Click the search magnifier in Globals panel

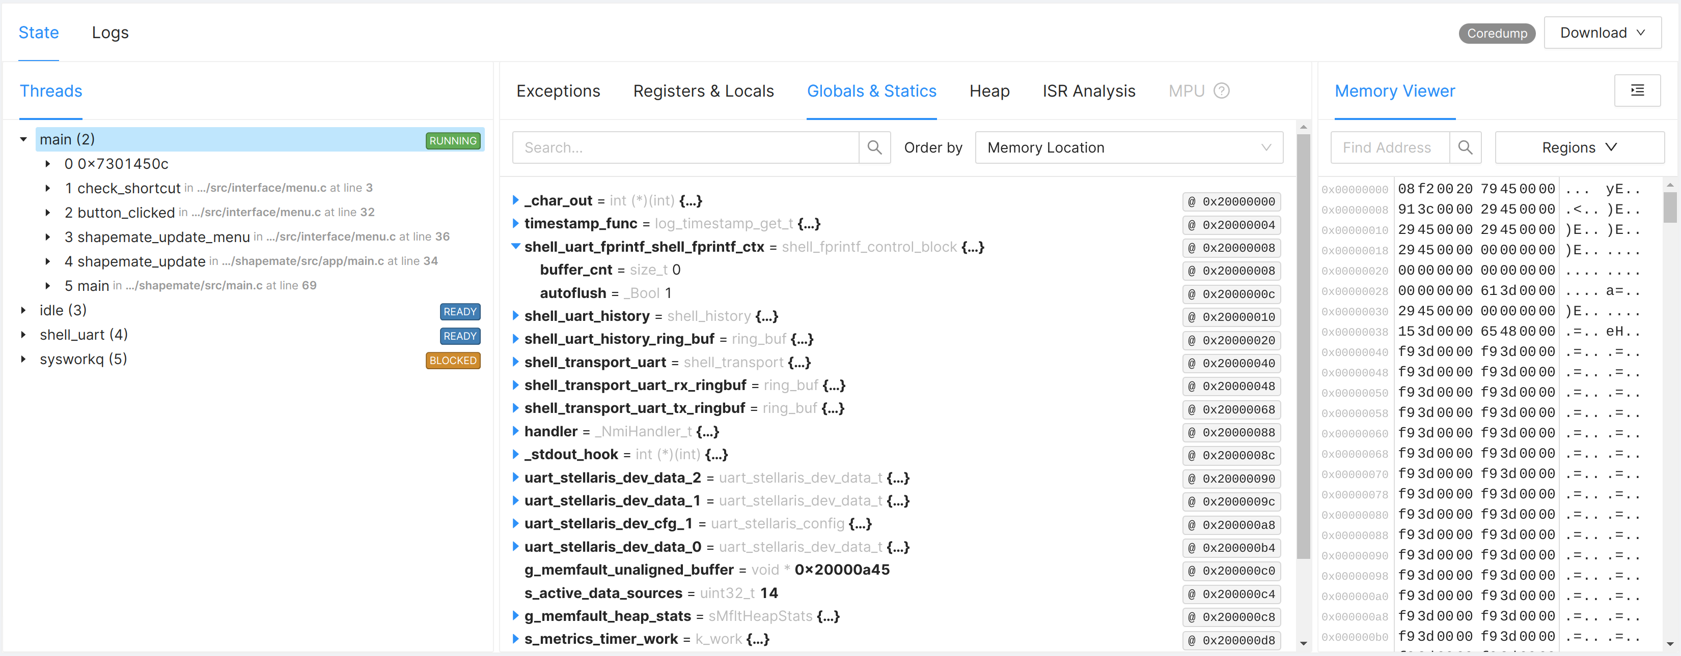click(x=874, y=148)
